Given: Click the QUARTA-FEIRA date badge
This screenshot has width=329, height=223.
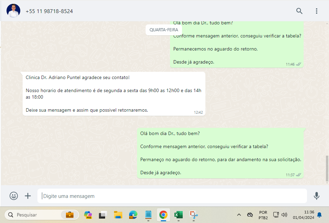Looking at the screenshot, I should coord(164,30).
